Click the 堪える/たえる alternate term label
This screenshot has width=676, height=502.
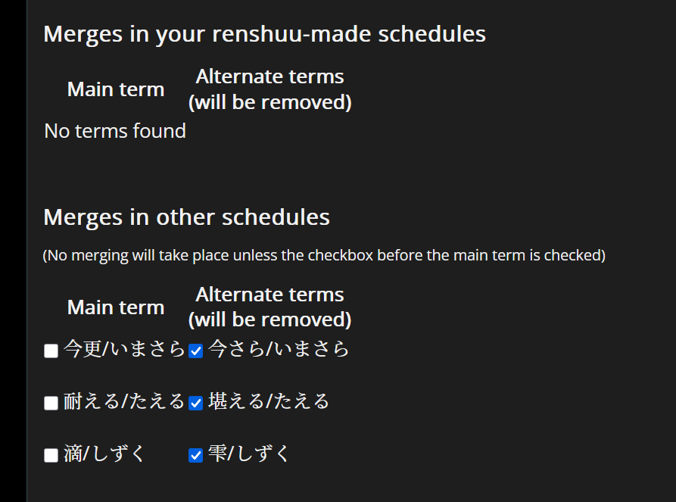tap(269, 401)
